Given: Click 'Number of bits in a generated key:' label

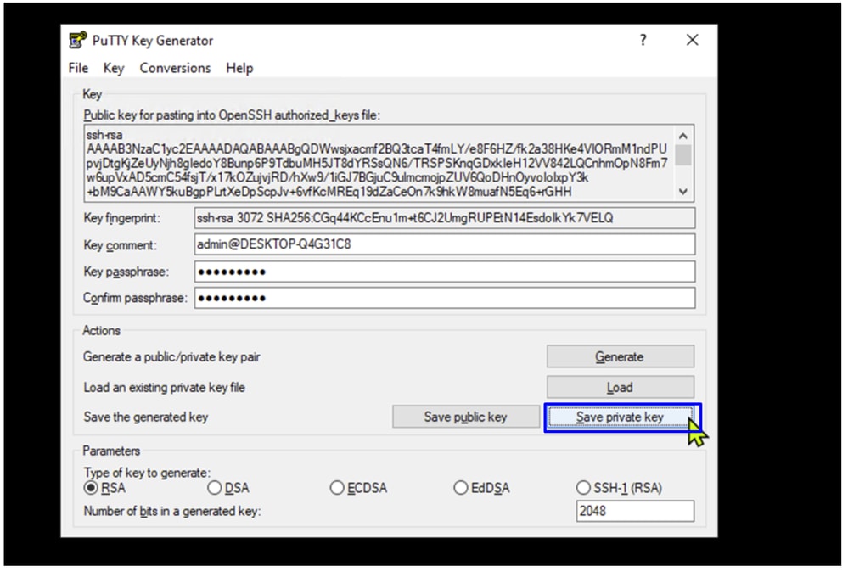Looking at the screenshot, I should (172, 511).
